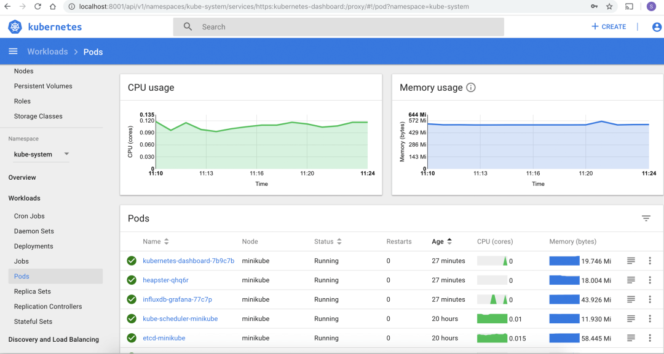Click the Kubernetes helm logo icon
The height and width of the screenshot is (354, 664).
click(x=15, y=27)
